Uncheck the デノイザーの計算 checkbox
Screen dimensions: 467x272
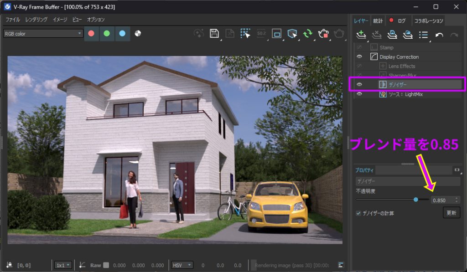coord(358,213)
